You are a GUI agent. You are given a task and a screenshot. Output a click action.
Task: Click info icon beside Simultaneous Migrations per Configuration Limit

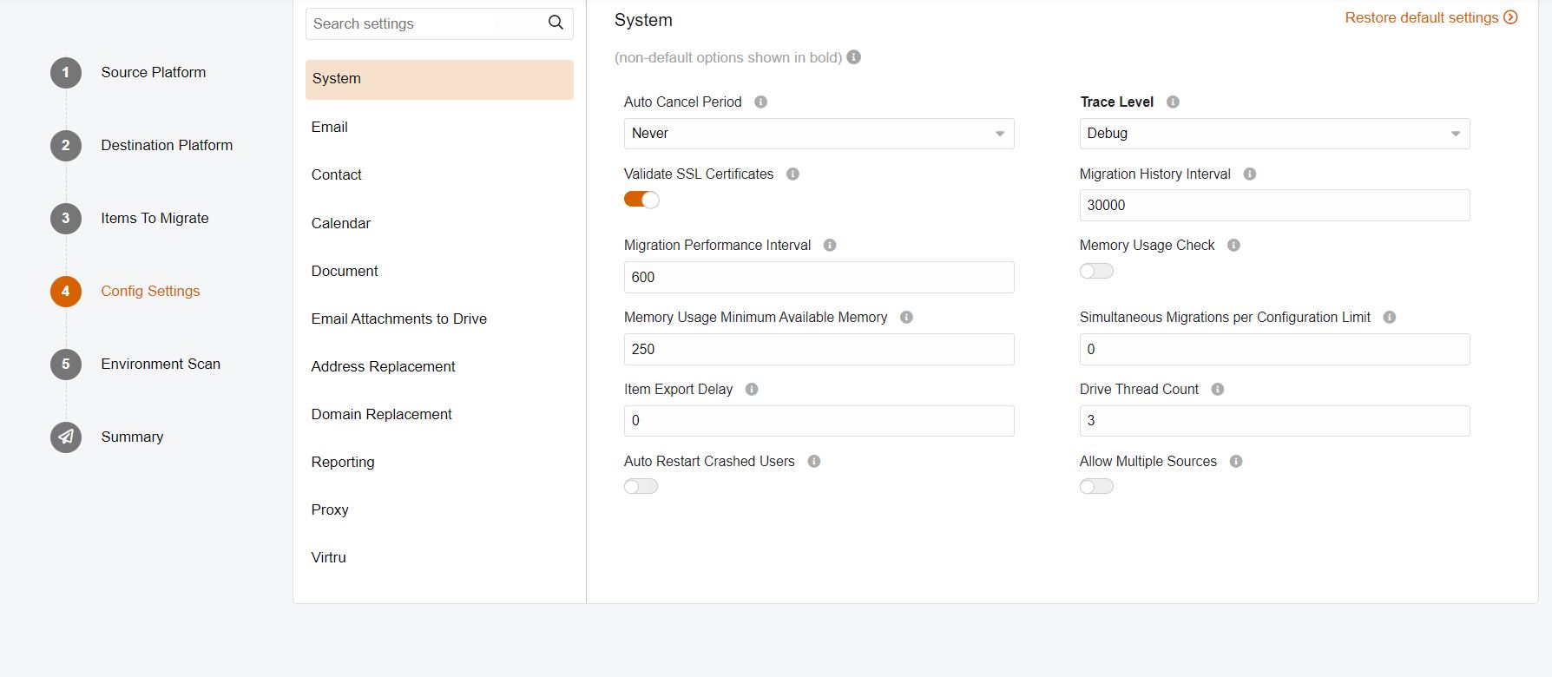[x=1390, y=318]
